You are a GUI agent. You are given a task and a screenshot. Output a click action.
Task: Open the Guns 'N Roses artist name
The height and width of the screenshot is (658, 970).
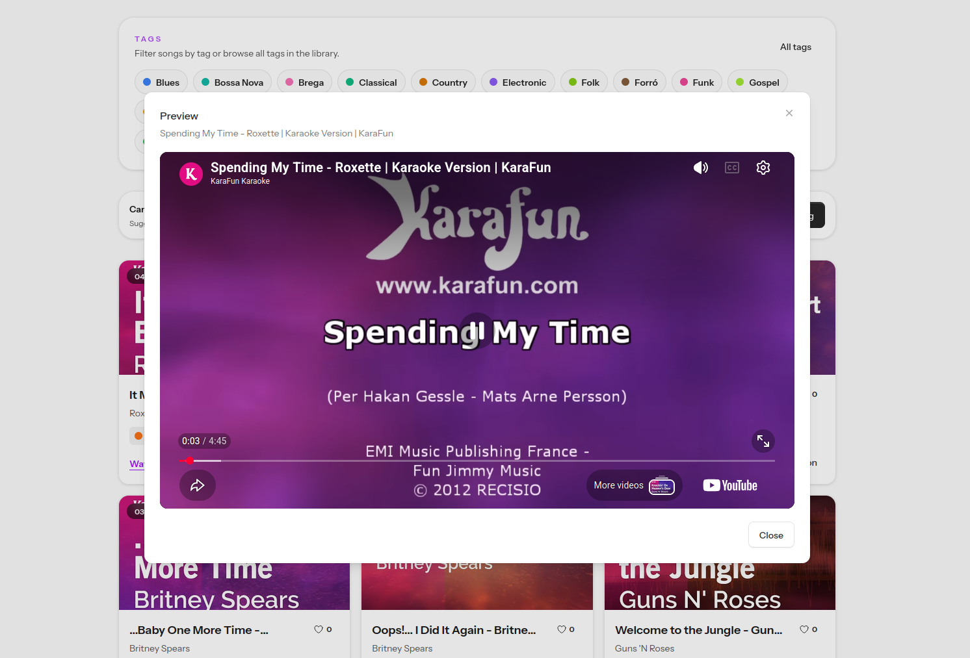pyautogui.click(x=644, y=648)
